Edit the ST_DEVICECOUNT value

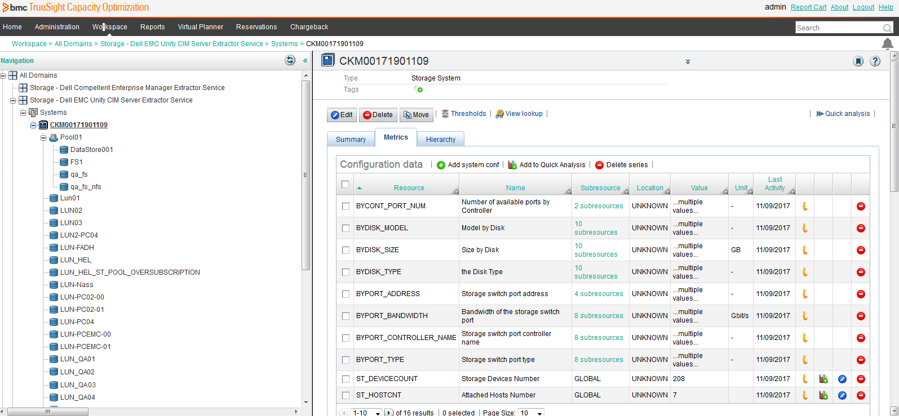tap(842, 379)
